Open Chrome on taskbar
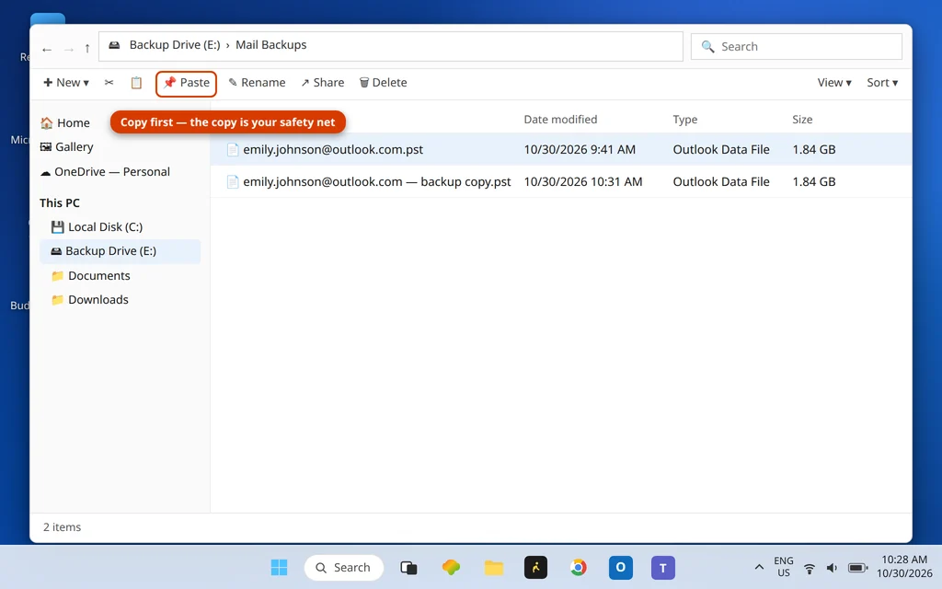Screen dimensions: 942x589 pyautogui.click(x=578, y=567)
